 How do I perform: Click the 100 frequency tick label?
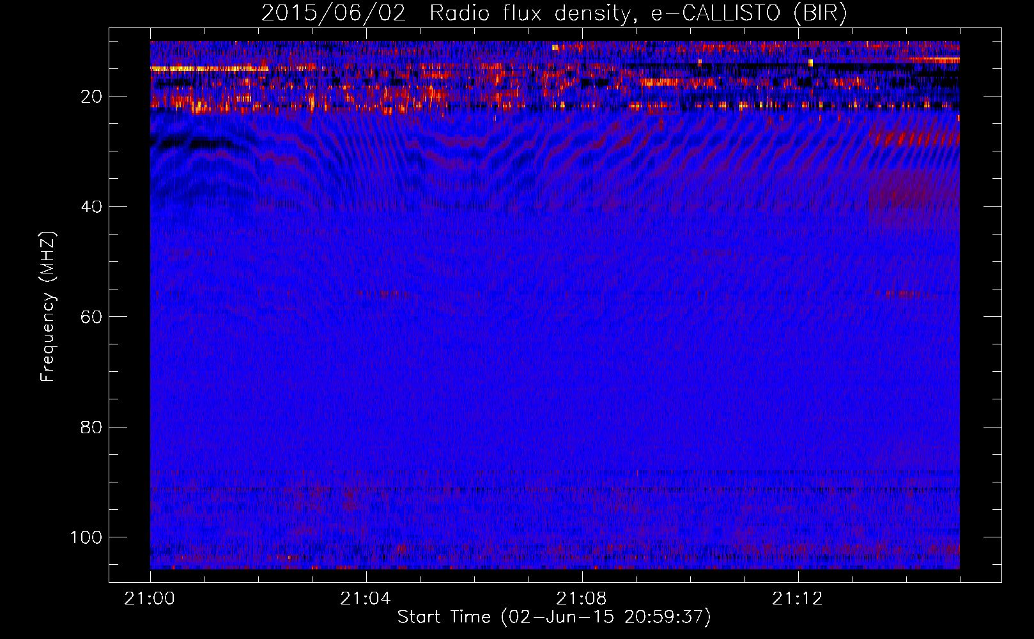tap(86, 537)
